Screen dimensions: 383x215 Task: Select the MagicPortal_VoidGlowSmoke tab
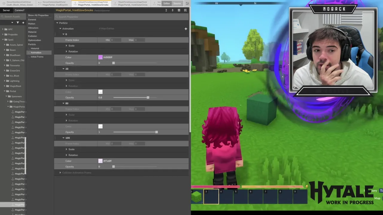[x=92, y=4]
